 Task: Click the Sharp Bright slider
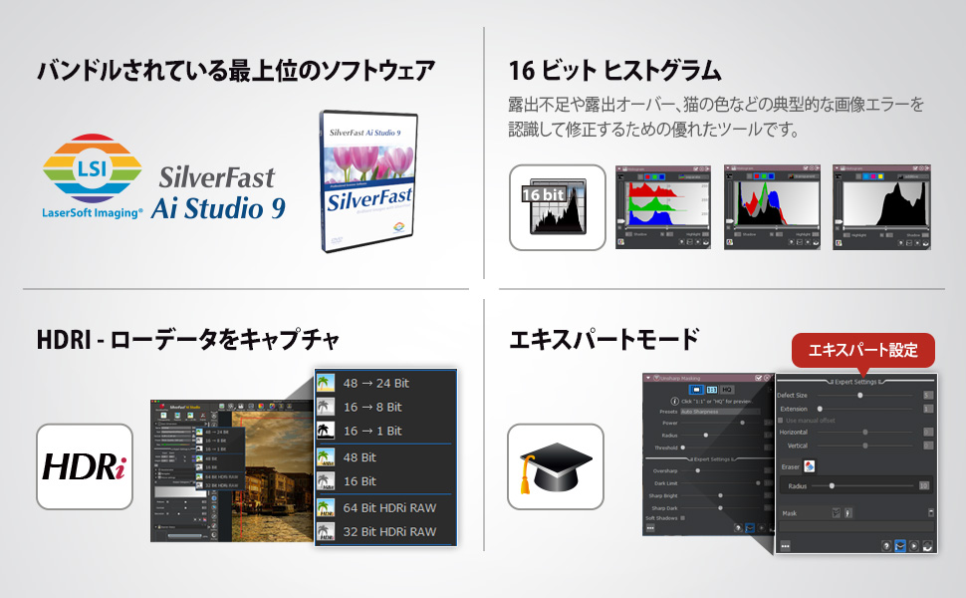(x=721, y=495)
